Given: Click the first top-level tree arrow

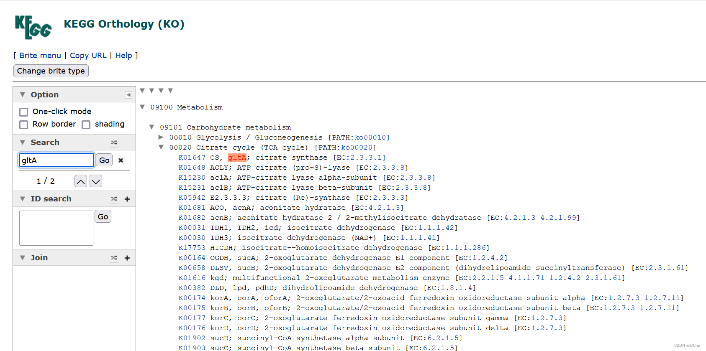Looking at the screenshot, I should pos(142,91).
